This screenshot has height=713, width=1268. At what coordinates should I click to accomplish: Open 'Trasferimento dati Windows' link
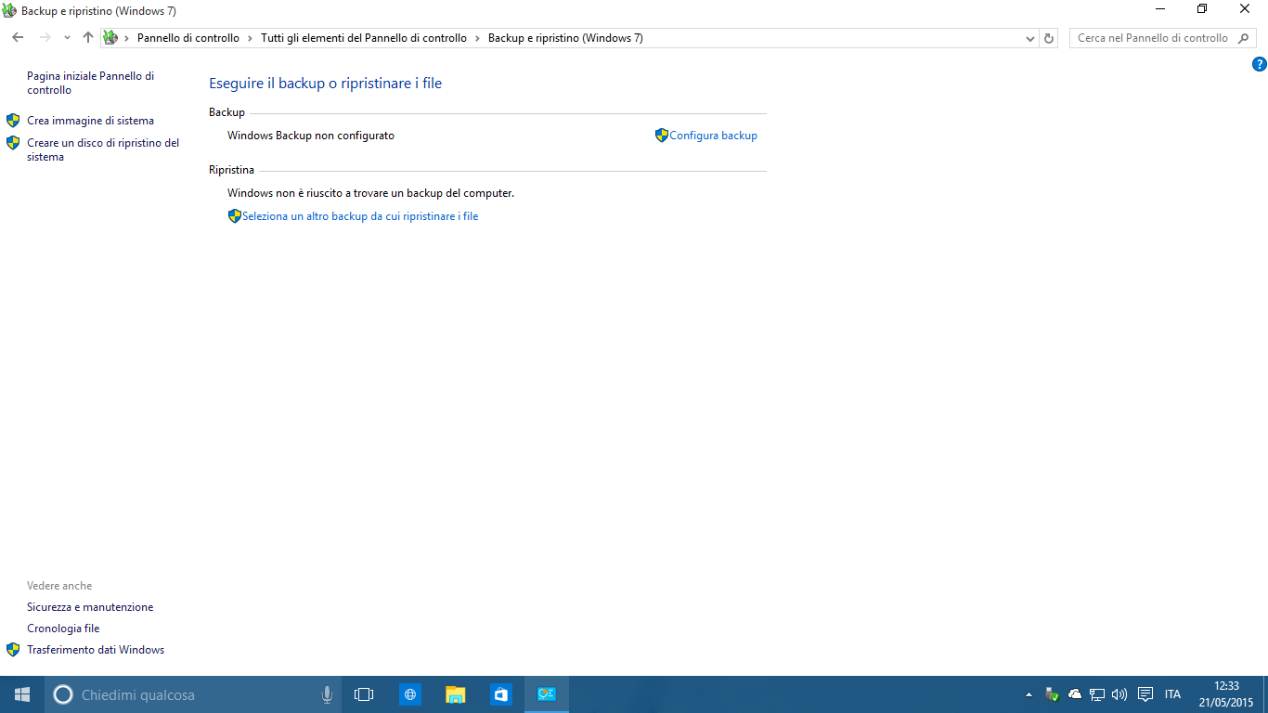[96, 650]
